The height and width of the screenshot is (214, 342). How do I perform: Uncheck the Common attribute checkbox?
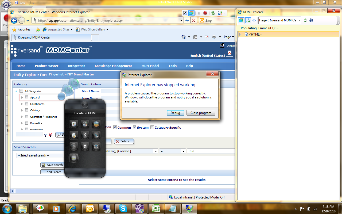(x=115, y=127)
